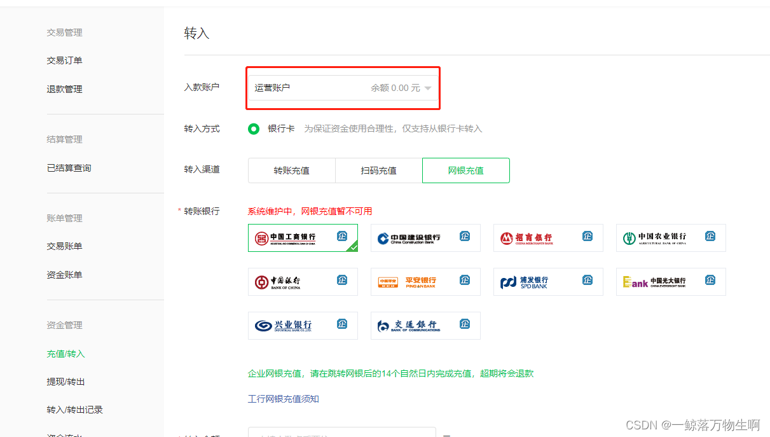Open 退款管理 in the sidebar
The height and width of the screenshot is (437, 770).
click(64, 89)
